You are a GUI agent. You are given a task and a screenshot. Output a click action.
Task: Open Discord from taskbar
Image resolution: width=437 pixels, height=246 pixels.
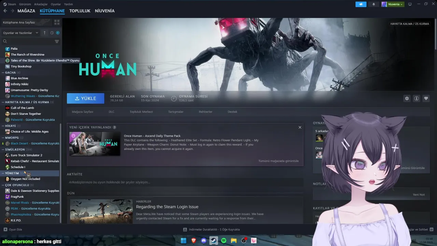pyautogui.click(x=204, y=241)
